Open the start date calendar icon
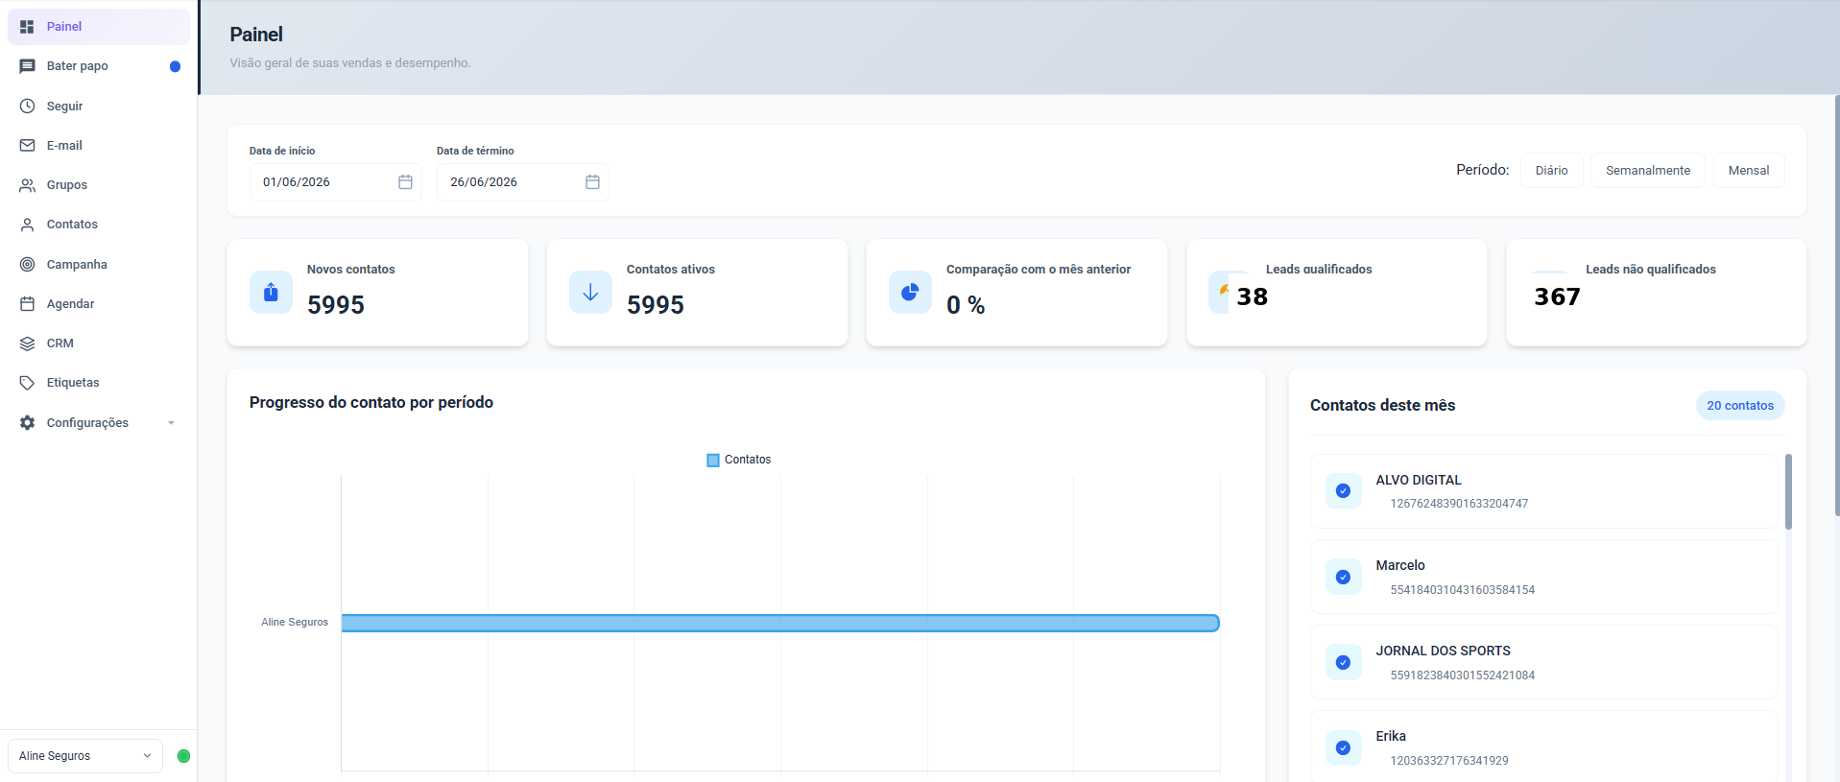This screenshot has height=782, width=1840. coord(405,181)
